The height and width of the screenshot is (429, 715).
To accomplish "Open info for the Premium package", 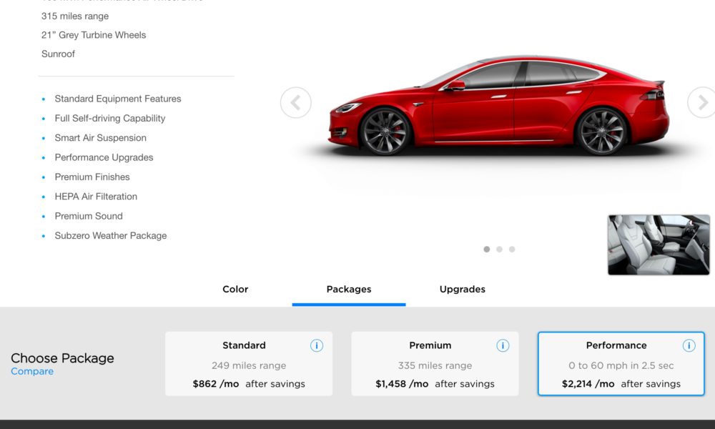I will [503, 345].
